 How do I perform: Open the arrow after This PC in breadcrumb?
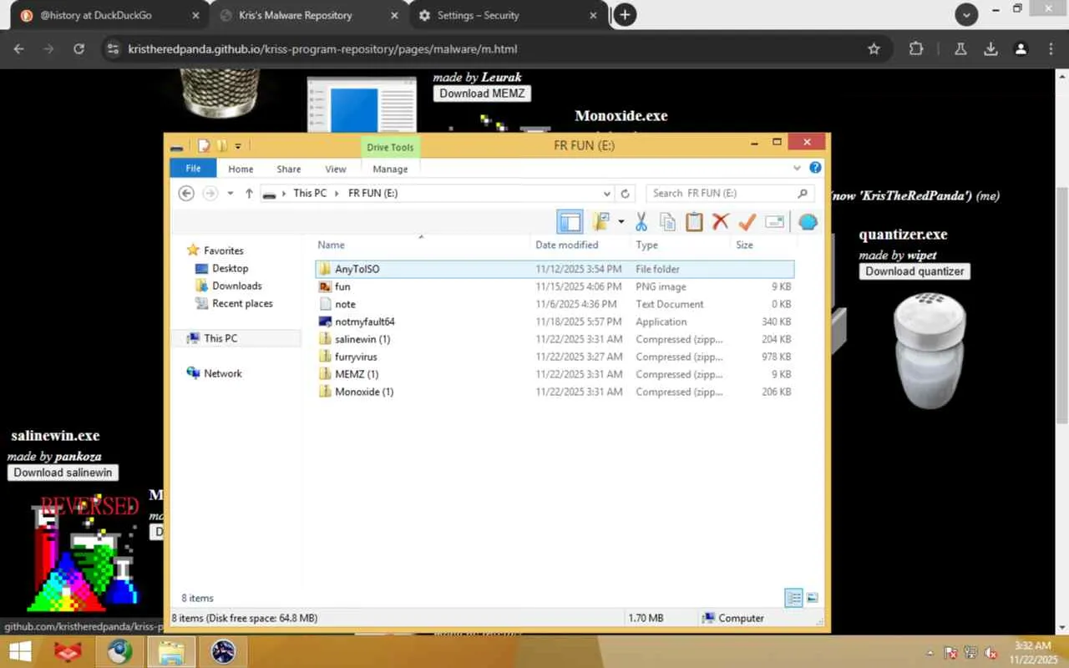tap(337, 194)
